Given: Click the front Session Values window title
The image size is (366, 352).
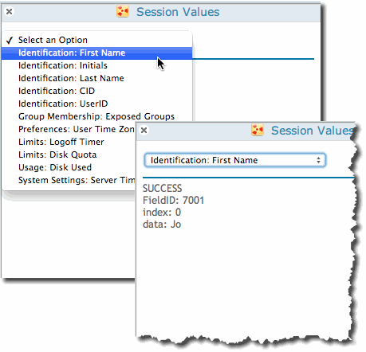Looking at the screenshot, I should pyautogui.click(x=313, y=131).
